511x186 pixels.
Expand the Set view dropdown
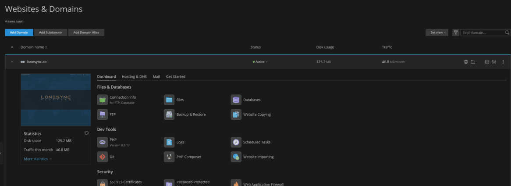436,32
